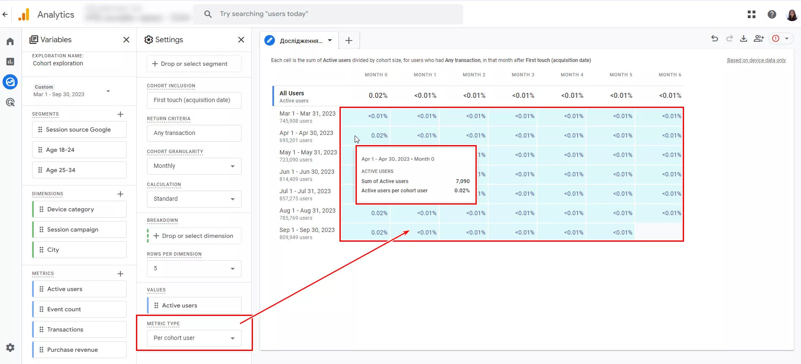Open the data quality warning icon
Image resolution: width=801 pixels, height=364 pixels.
(776, 38)
